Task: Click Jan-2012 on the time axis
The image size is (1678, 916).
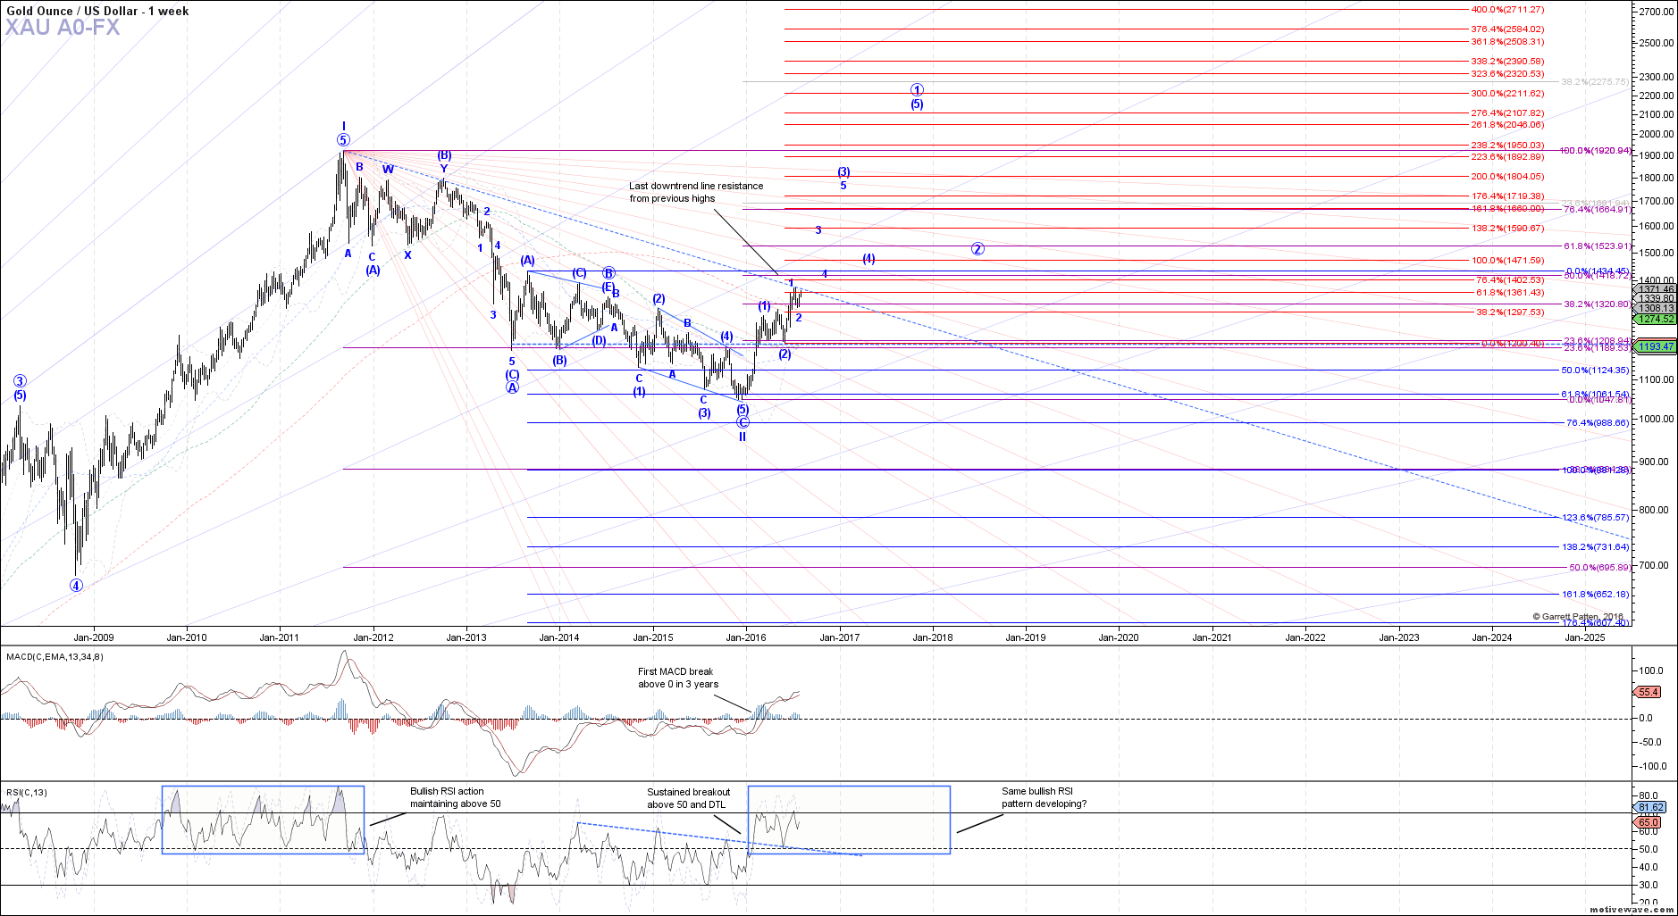Action: (373, 637)
